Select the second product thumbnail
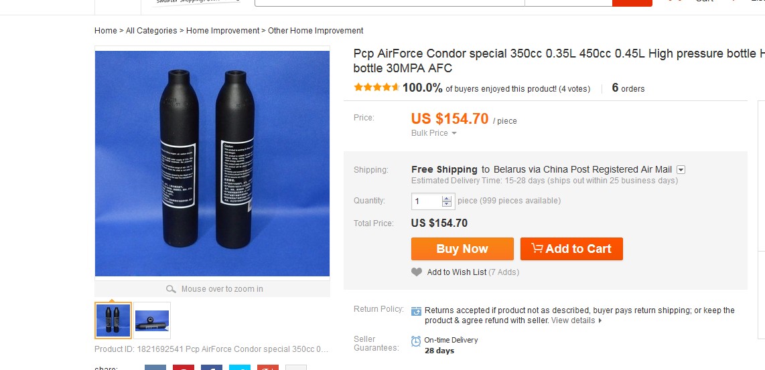The height and width of the screenshot is (370, 765). tap(152, 320)
